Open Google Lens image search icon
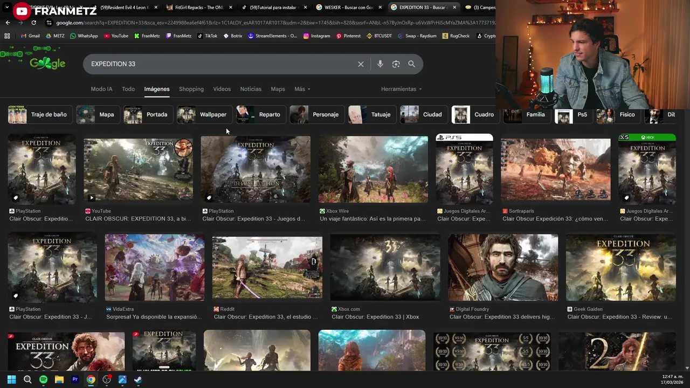Image resolution: width=690 pixels, height=388 pixels. click(x=396, y=64)
